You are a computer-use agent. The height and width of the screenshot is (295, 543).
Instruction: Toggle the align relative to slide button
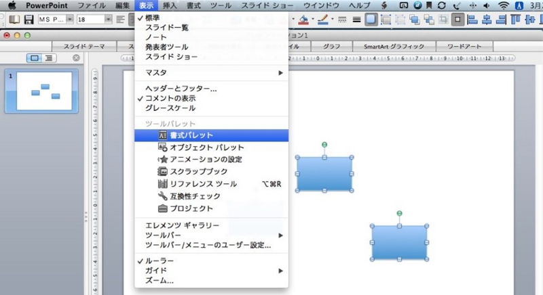[x=457, y=20]
